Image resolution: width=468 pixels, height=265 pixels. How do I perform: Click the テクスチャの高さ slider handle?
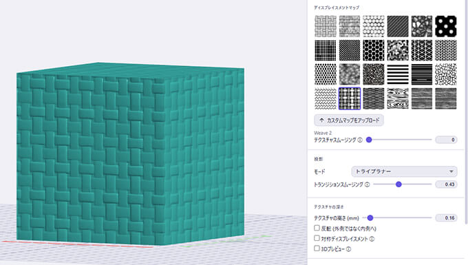370,218
